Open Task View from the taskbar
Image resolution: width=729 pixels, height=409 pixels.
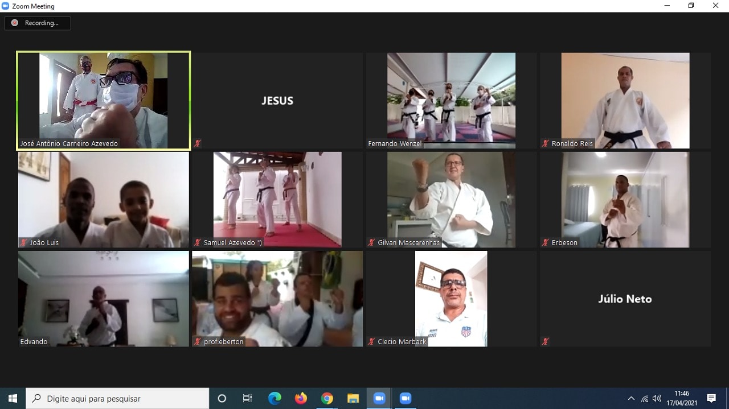tap(248, 398)
